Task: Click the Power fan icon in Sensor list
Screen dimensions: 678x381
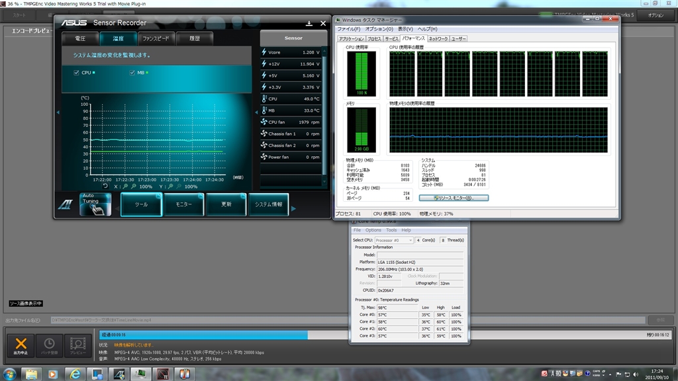Action: (x=264, y=157)
